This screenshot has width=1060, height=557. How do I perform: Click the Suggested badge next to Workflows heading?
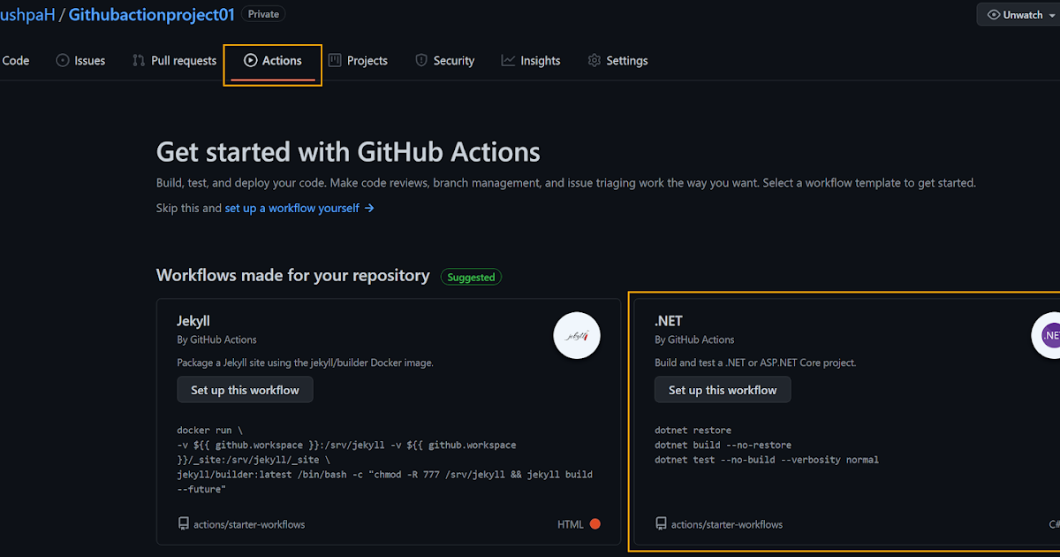[471, 276]
